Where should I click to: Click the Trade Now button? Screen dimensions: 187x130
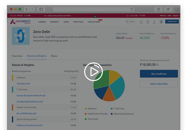[172, 21]
